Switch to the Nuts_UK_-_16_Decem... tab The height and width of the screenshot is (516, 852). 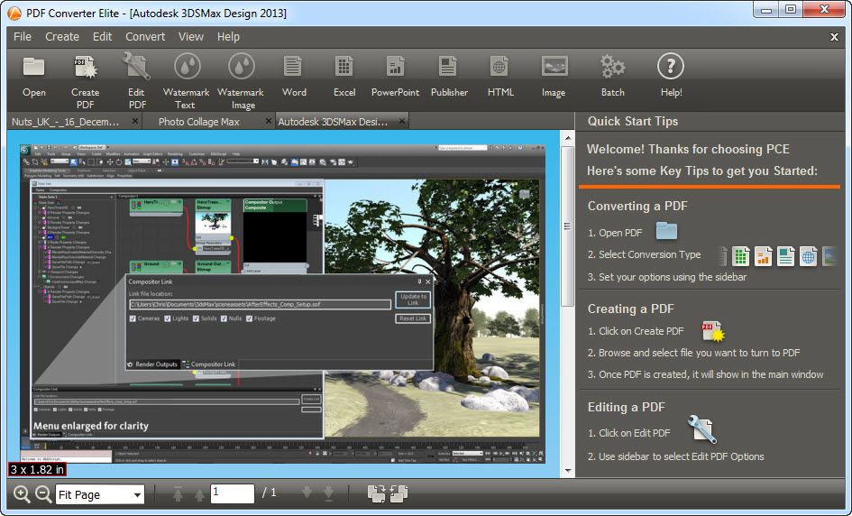[65, 122]
